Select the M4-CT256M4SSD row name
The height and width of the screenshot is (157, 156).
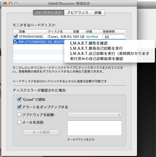tap(33, 42)
